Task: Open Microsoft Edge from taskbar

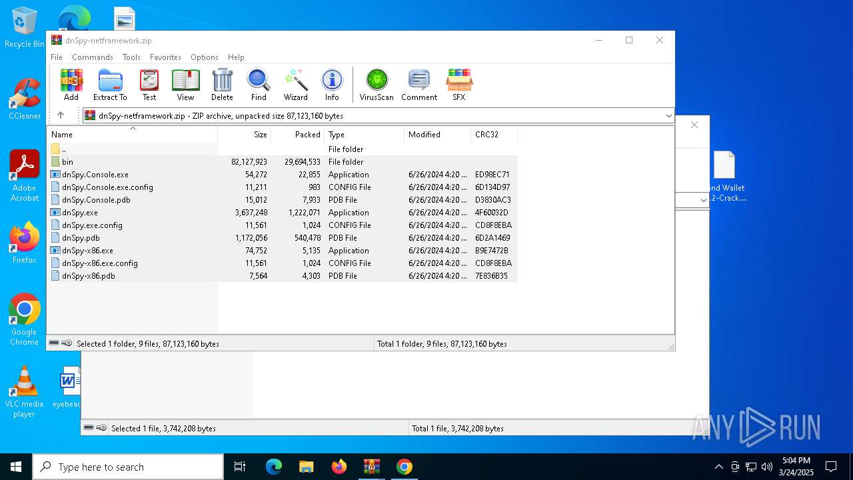Action: pos(274,467)
